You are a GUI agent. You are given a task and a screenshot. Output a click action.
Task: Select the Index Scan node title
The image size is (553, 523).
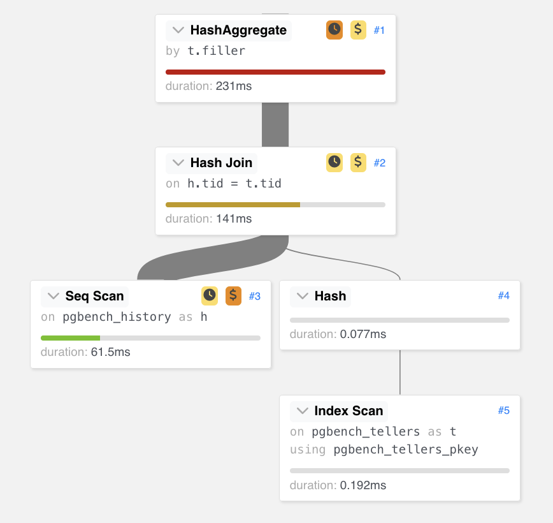tap(348, 411)
